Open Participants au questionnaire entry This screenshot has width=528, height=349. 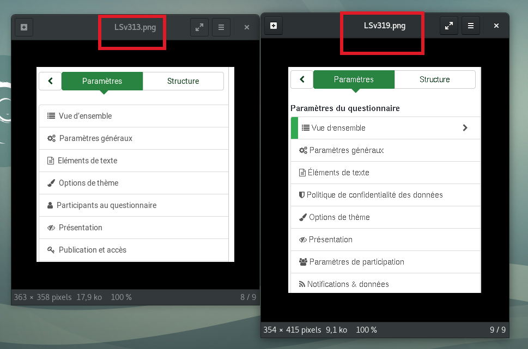[133, 205]
